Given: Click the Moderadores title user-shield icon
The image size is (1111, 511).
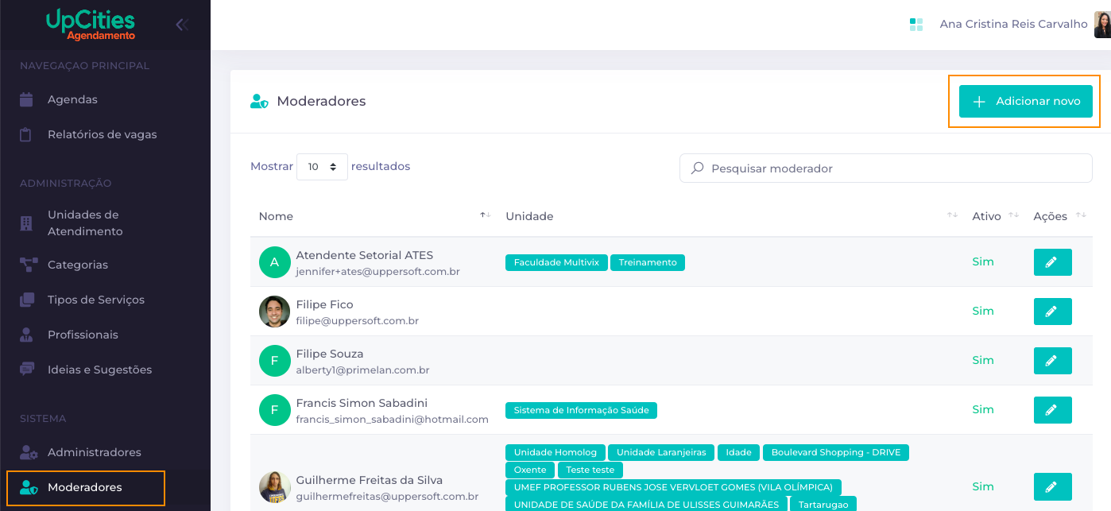Looking at the screenshot, I should point(259,102).
